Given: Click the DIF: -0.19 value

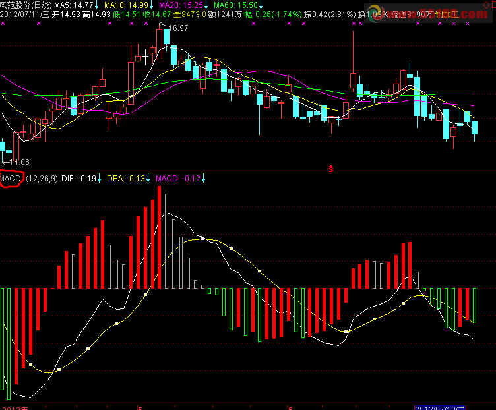Looking at the screenshot, I should [x=78, y=179].
